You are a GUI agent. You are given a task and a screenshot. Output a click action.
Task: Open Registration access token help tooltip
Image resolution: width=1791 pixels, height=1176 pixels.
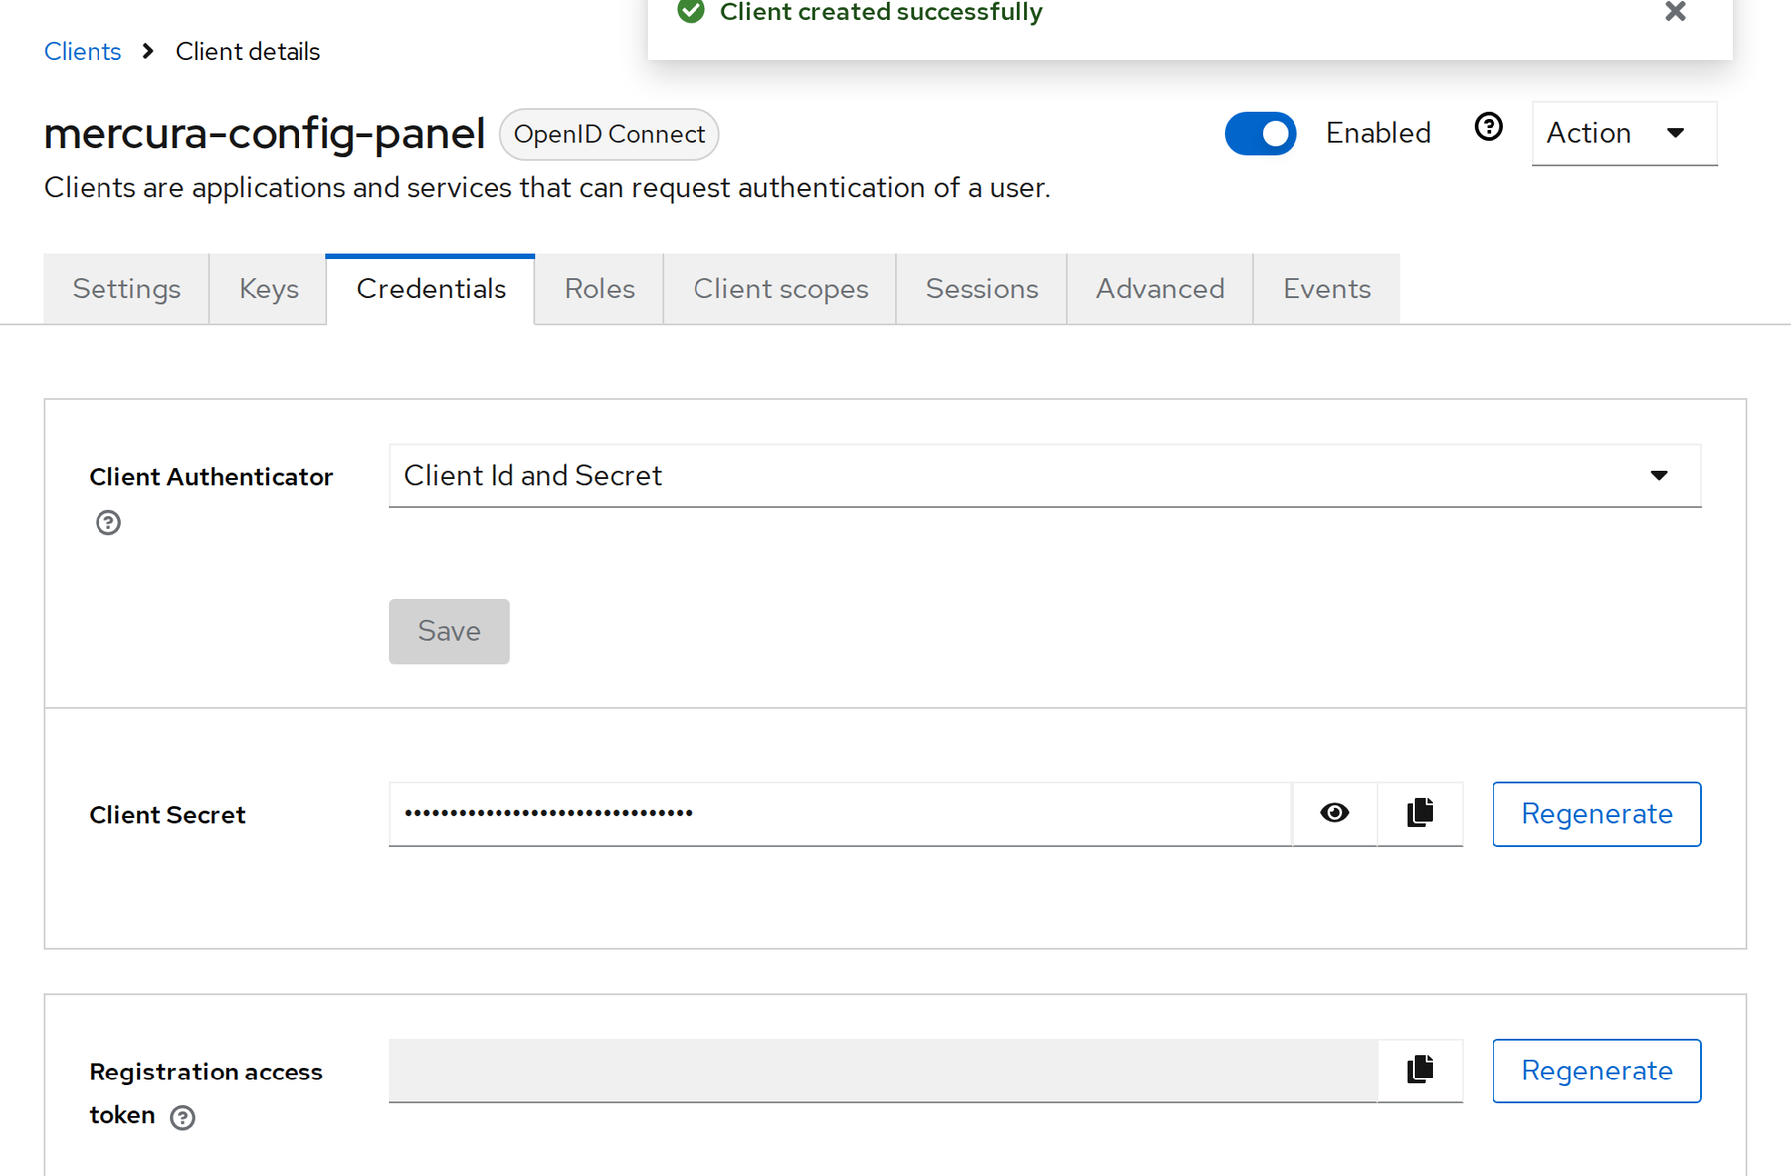[x=182, y=1117]
